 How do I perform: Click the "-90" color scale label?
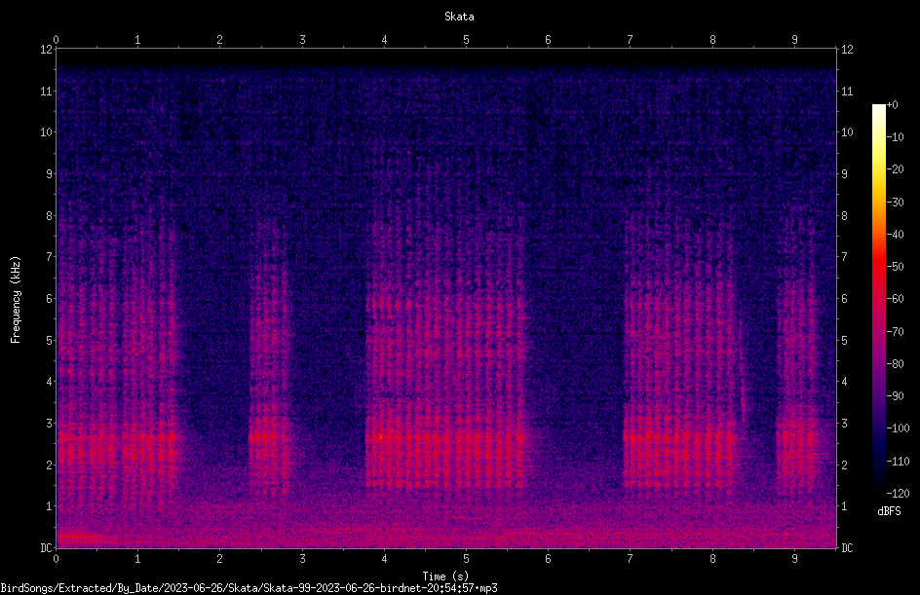point(895,396)
